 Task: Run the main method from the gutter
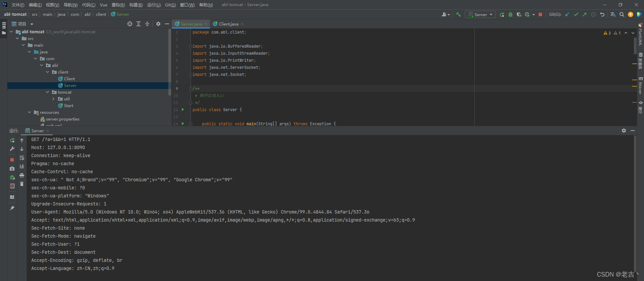click(183, 124)
